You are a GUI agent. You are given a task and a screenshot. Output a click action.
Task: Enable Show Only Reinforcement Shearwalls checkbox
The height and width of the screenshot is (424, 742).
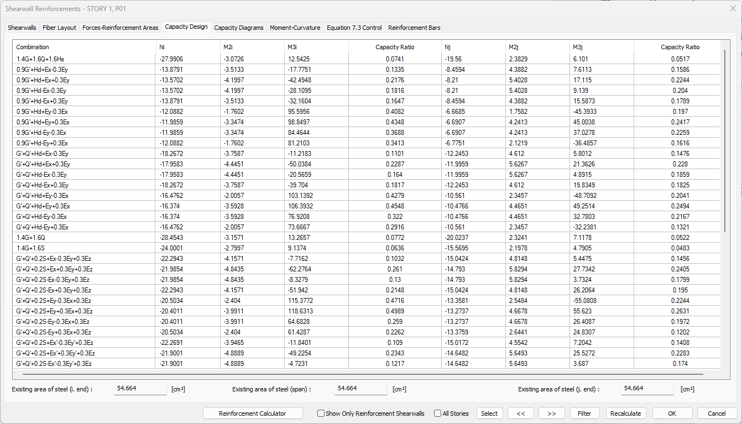click(x=321, y=413)
